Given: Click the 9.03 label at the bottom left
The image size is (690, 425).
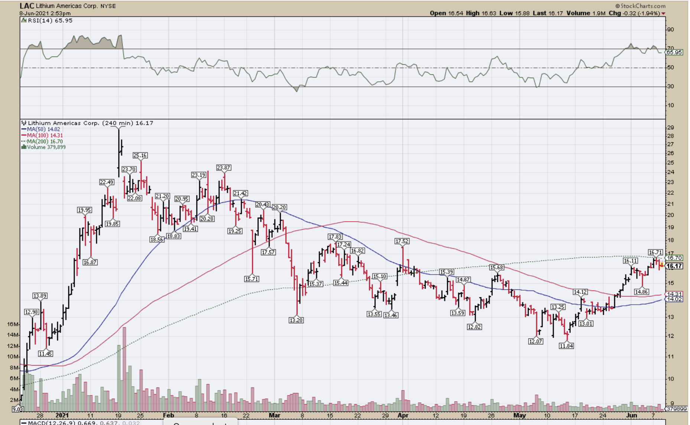Looking at the screenshot, I should [18, 409].
